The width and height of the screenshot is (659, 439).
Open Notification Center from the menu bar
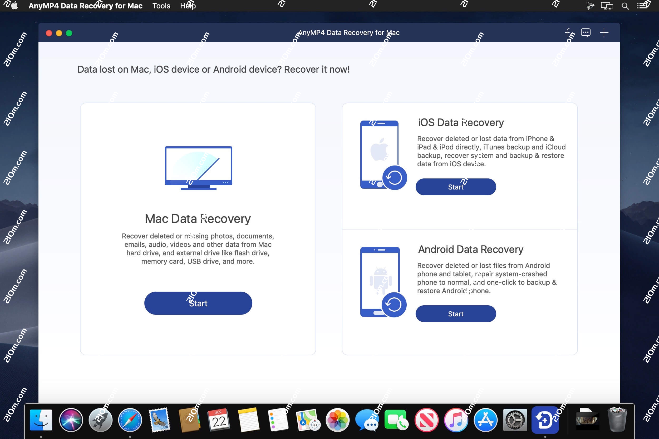(643, 6)
